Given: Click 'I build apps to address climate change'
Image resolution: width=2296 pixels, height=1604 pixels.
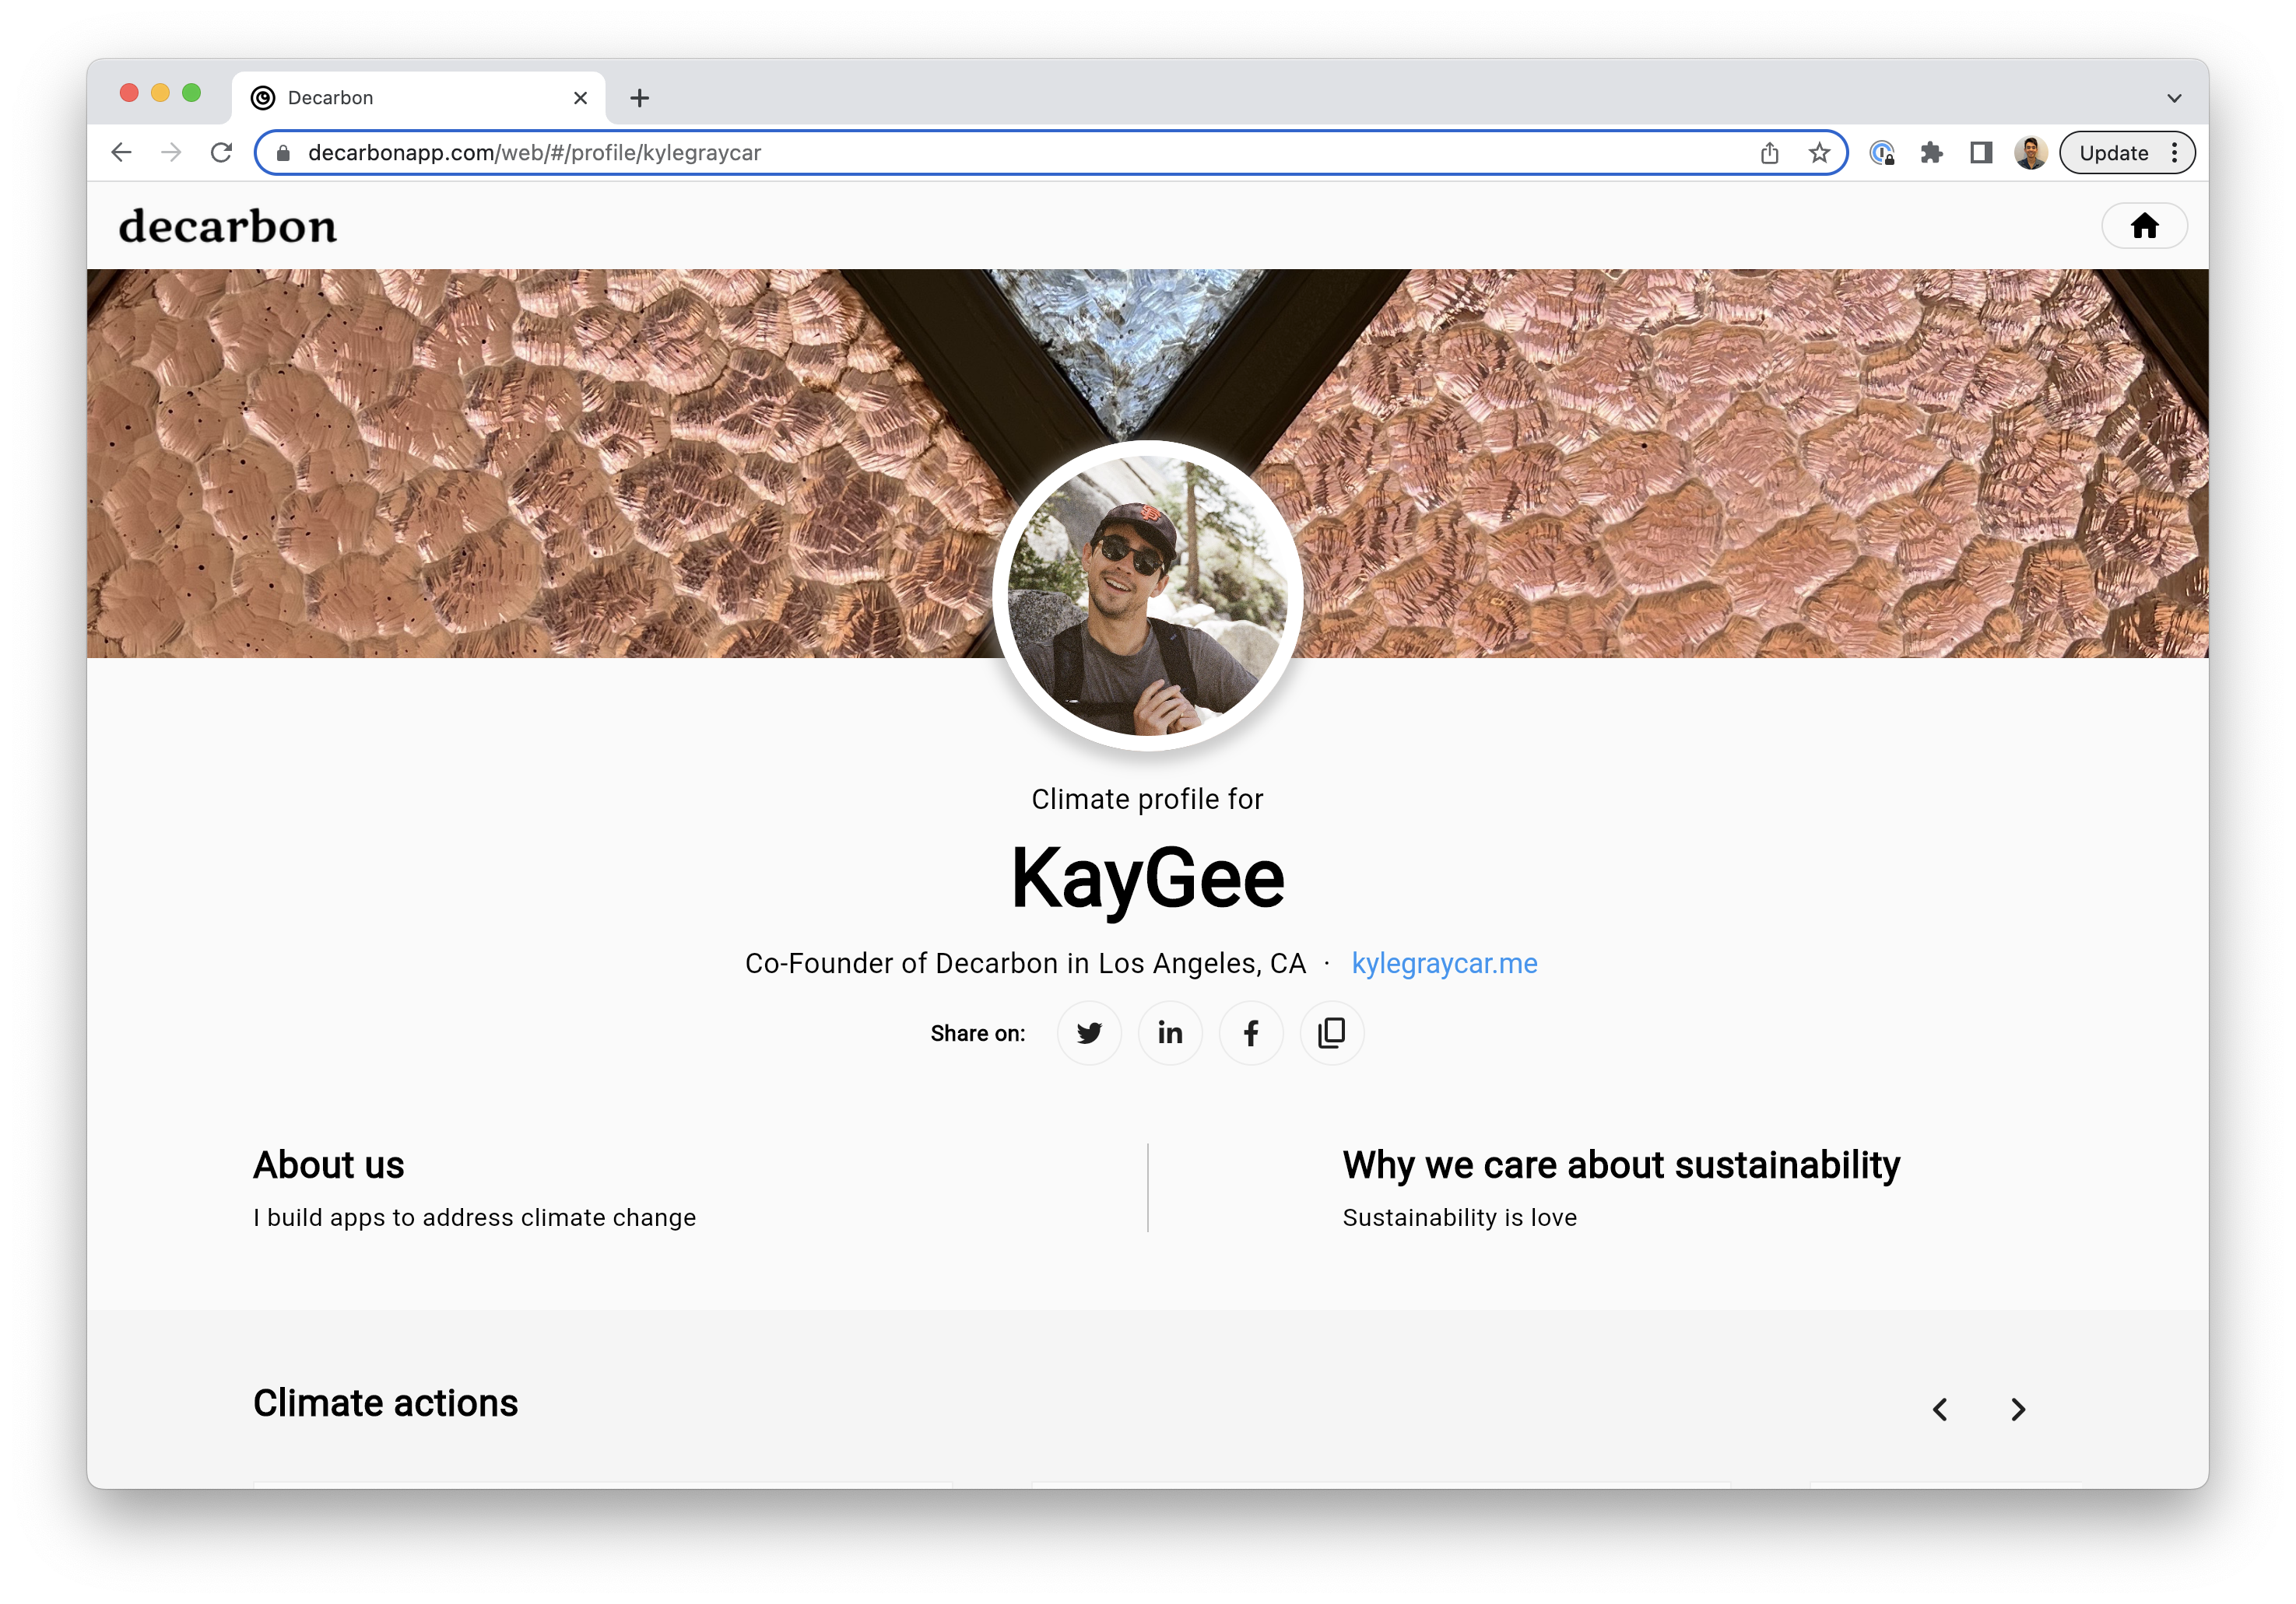Looking at the screenshot, I should 475,1217.
